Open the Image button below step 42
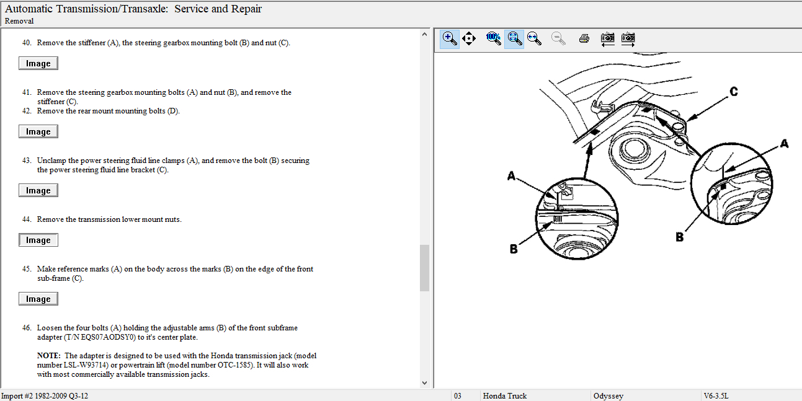This screenshot has height=401, width=802. click(38, 131)
